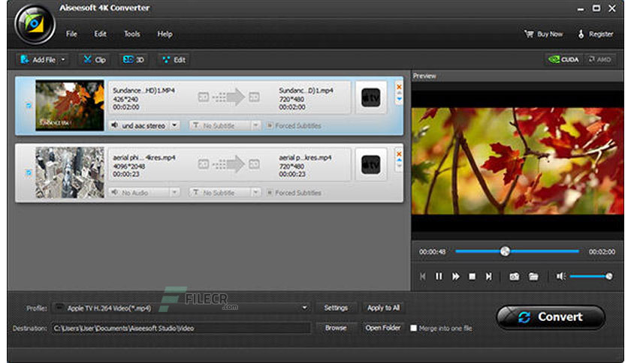
Task: Toggle selection of the aerial video row
Action: click(29, 172)
